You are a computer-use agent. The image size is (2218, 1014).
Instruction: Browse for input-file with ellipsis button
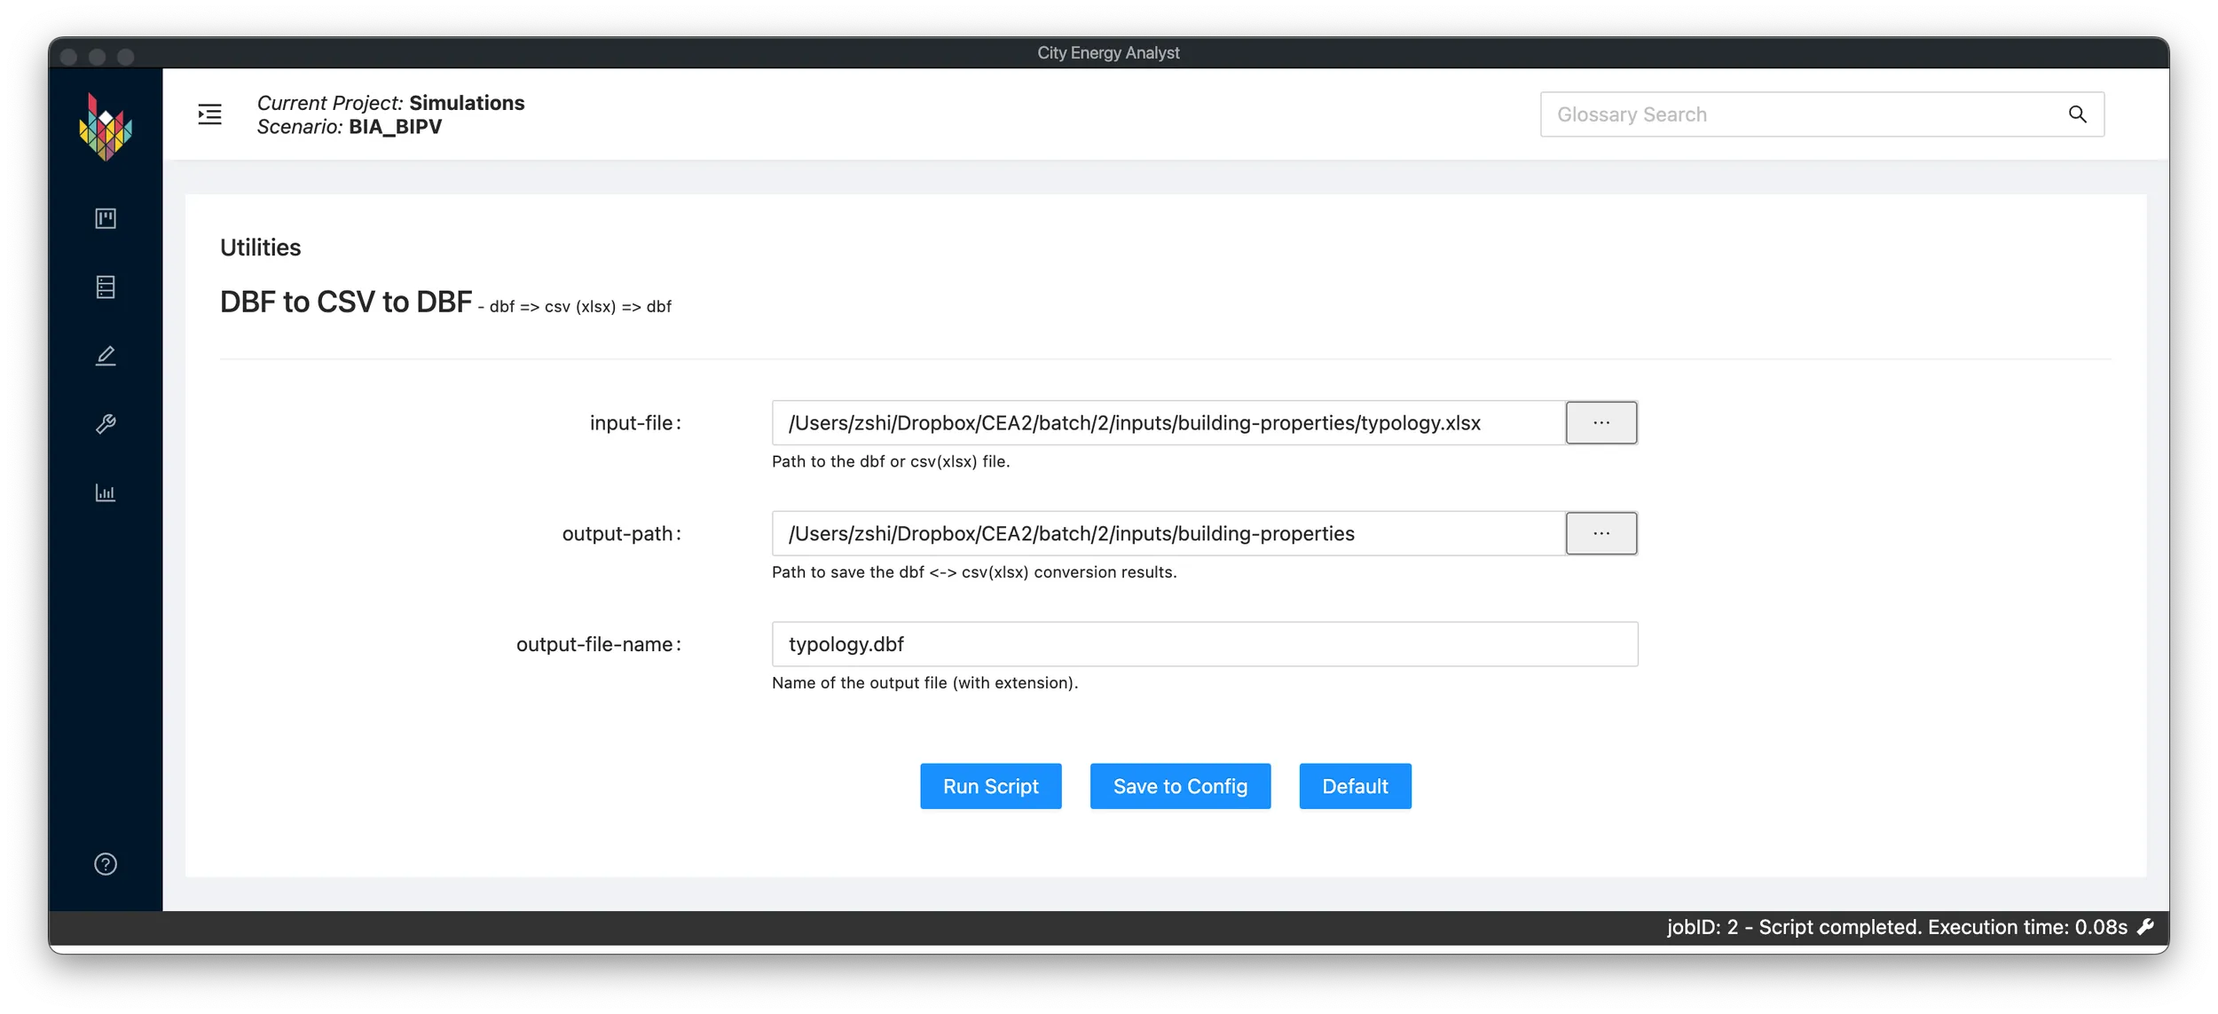(1601, 423)
